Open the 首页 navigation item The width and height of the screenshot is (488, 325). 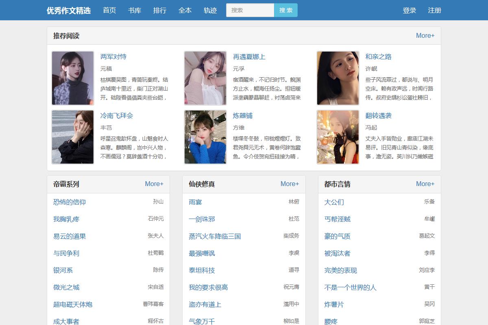tap(109, 10)
